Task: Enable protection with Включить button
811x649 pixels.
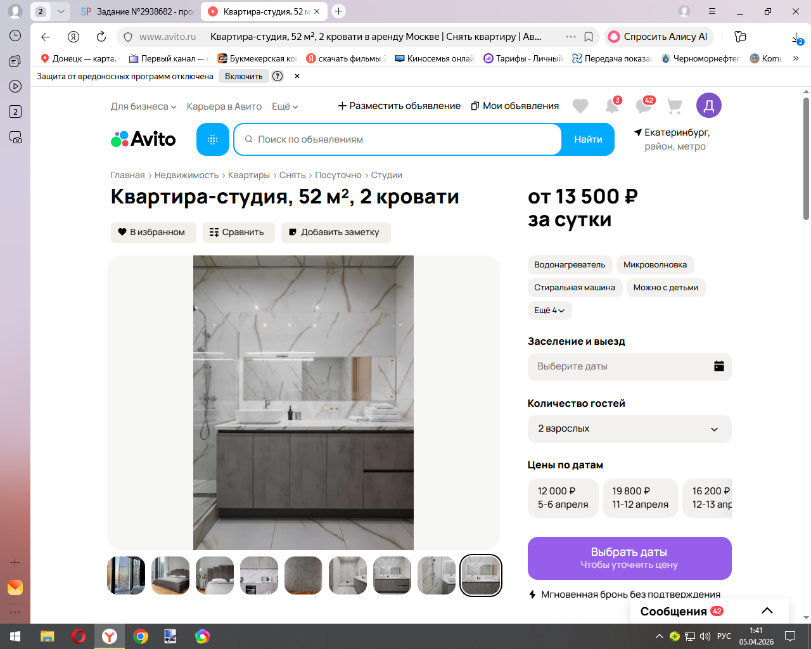Action: [x=244, y=76]
